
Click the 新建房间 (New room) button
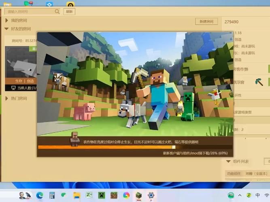206,21
